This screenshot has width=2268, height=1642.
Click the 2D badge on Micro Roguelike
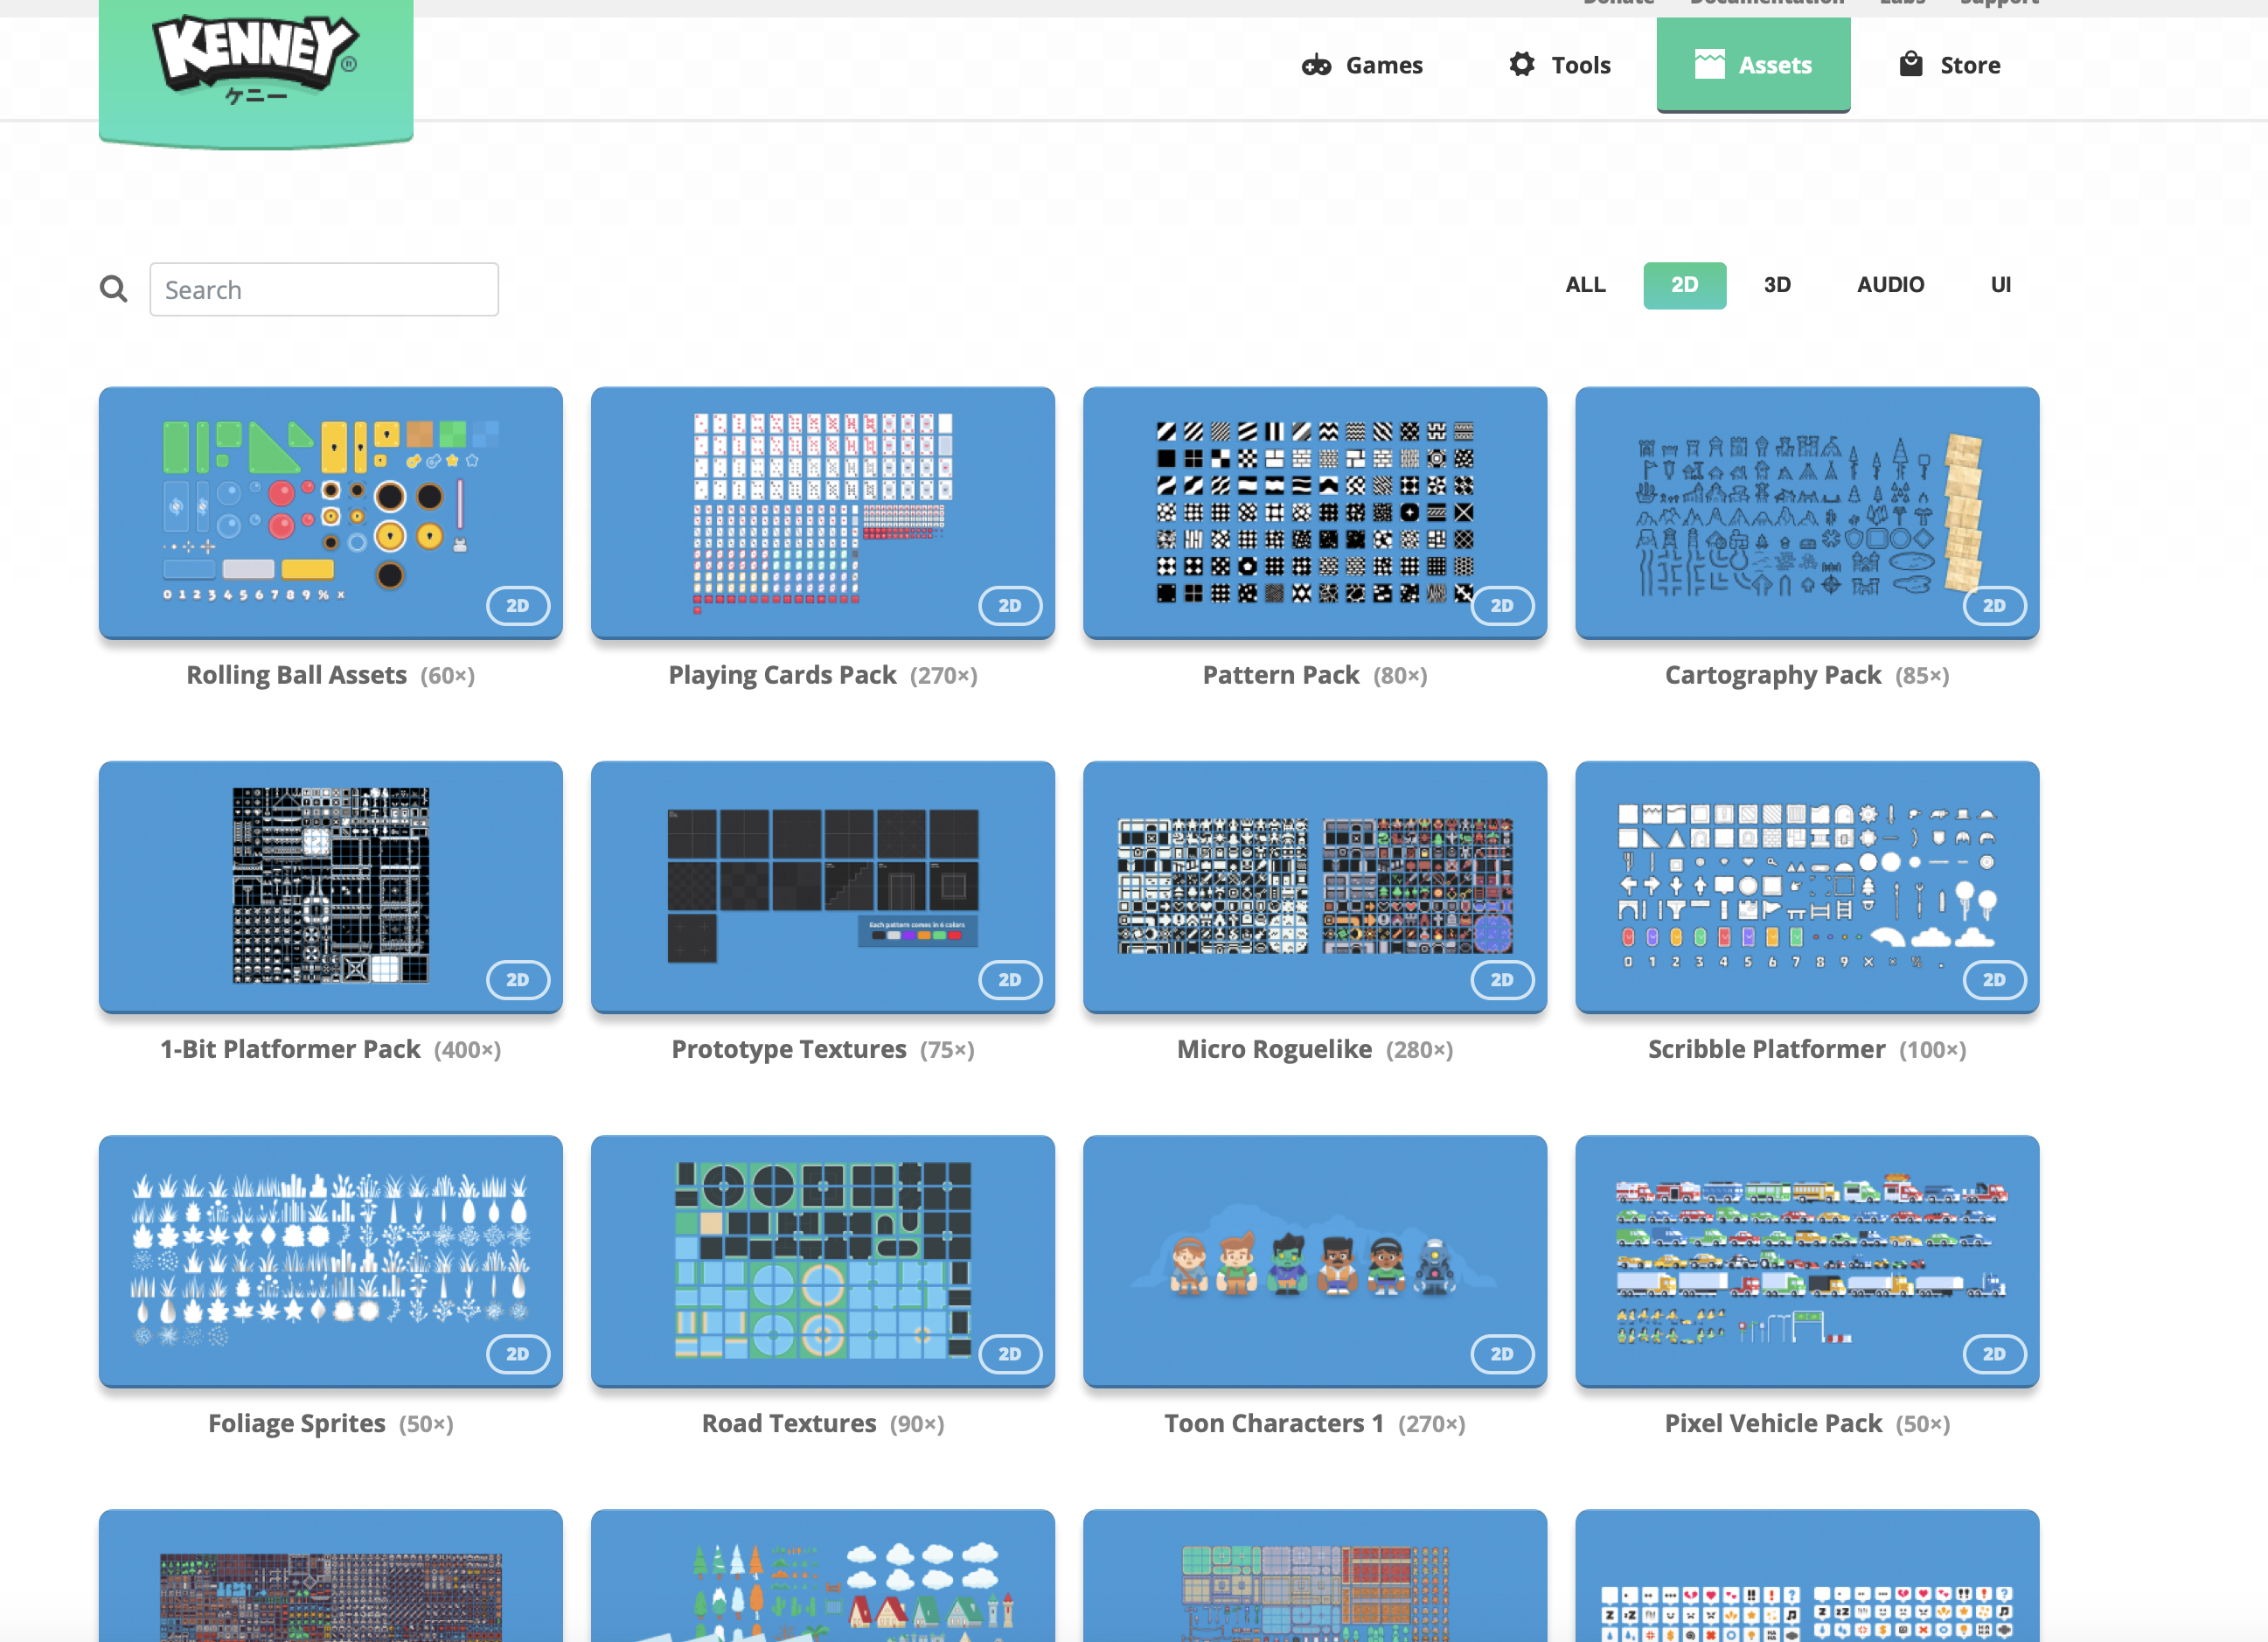[1502, 979]
